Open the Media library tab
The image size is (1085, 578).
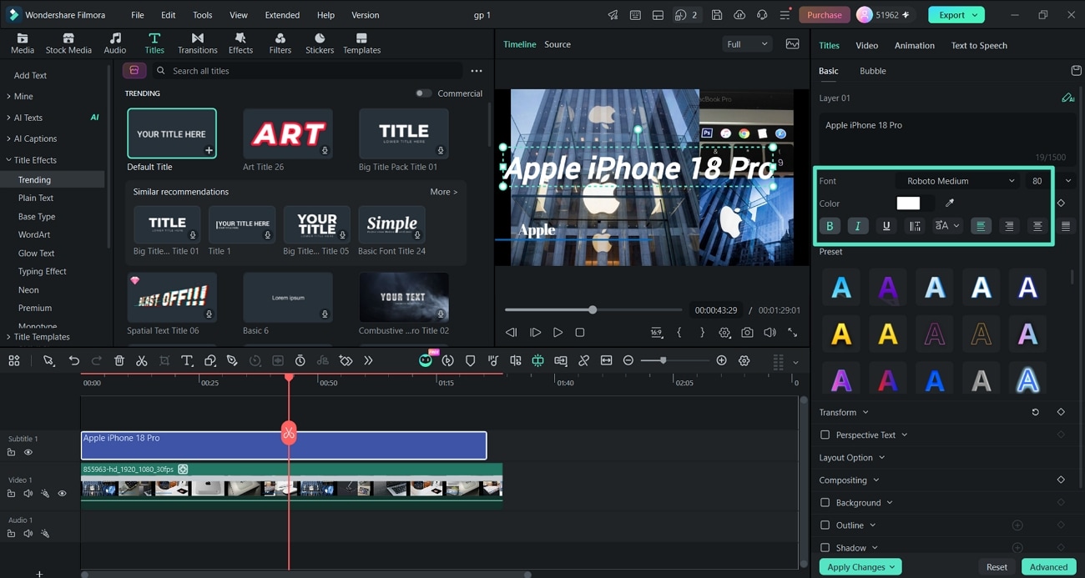tap(23, 43)
